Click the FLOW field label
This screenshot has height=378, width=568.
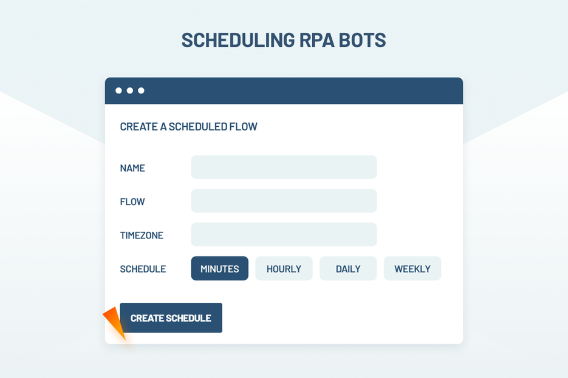pos(132,202)
